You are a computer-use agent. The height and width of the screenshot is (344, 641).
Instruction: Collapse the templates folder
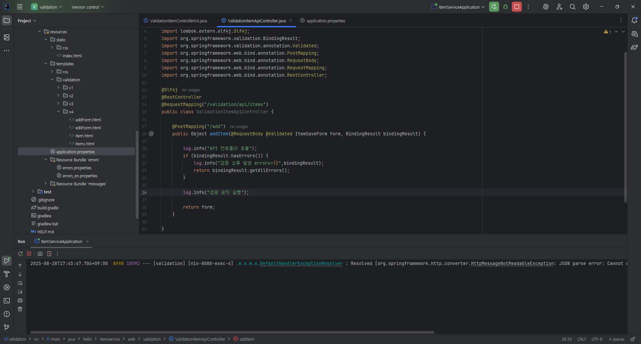(46, 63)
